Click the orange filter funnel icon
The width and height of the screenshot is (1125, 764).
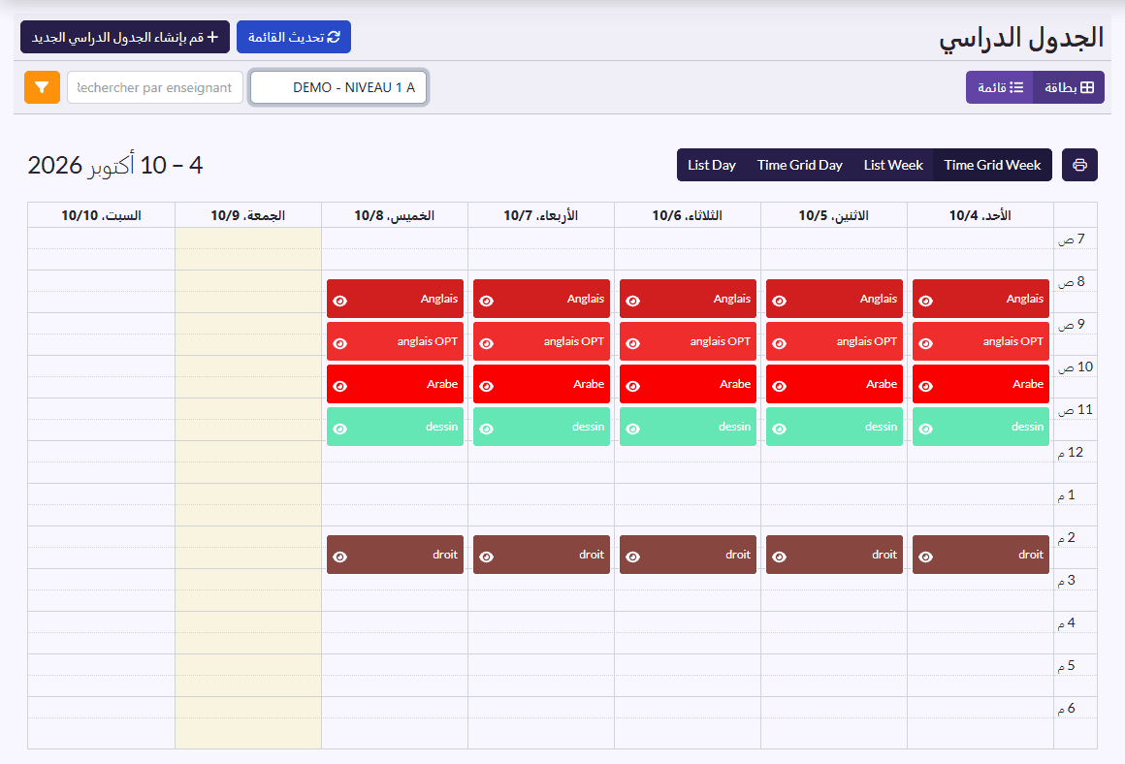[x=42, y=87]
